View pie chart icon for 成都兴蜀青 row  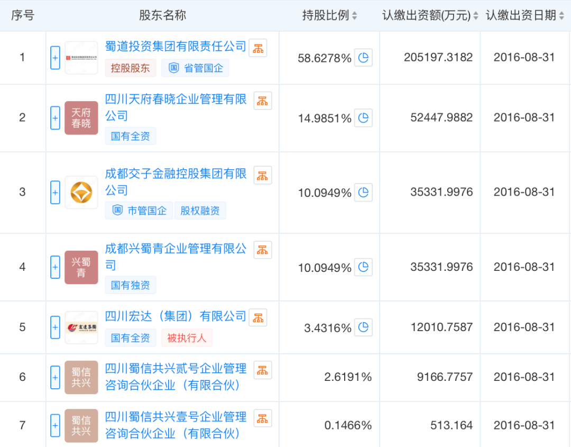(363, 267)
